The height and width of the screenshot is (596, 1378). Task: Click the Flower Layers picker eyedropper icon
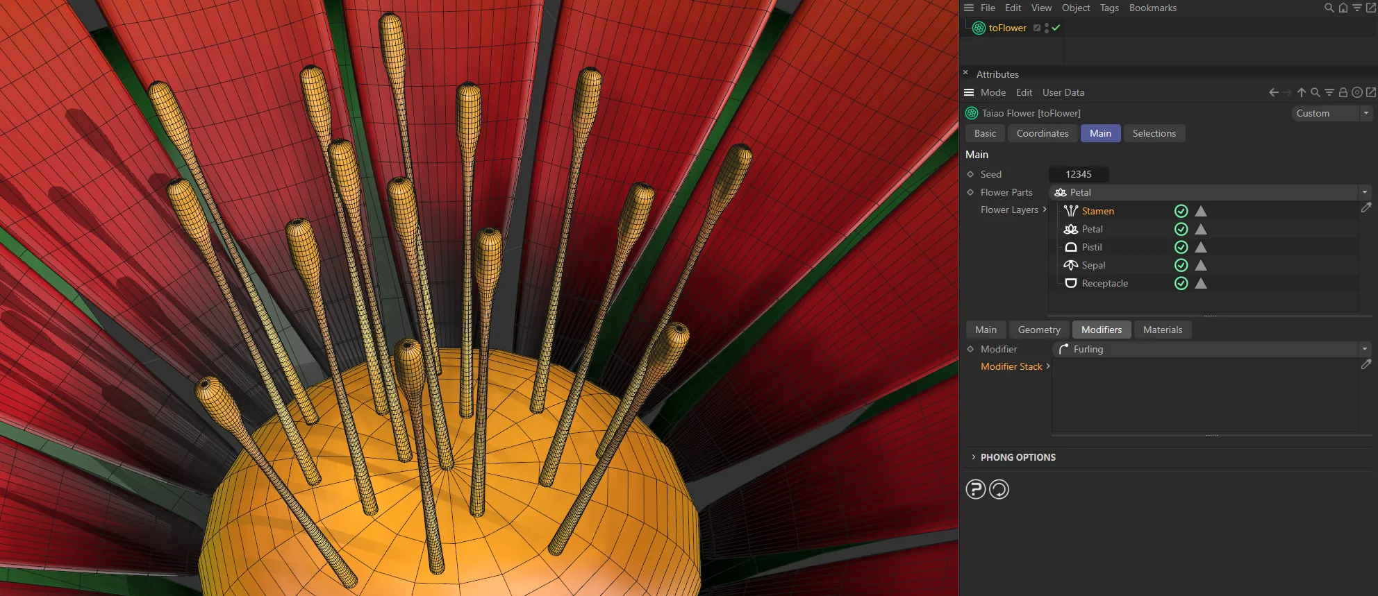tap(1366, 207)
